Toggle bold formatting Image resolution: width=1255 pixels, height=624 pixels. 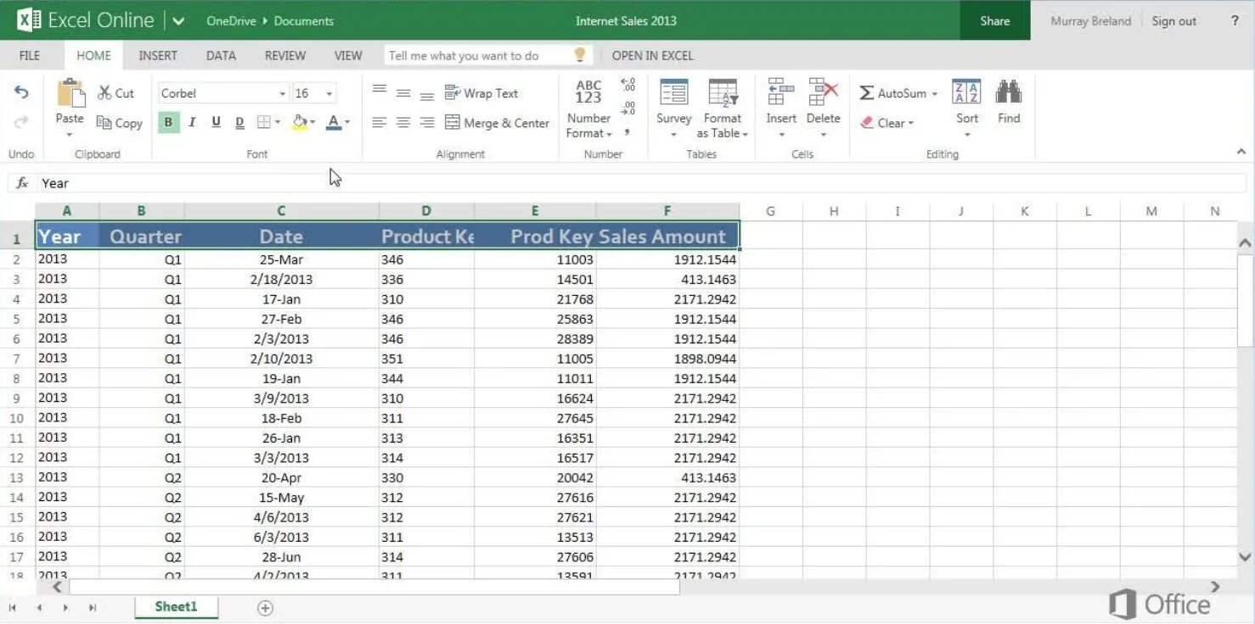(x=168, y=123)
